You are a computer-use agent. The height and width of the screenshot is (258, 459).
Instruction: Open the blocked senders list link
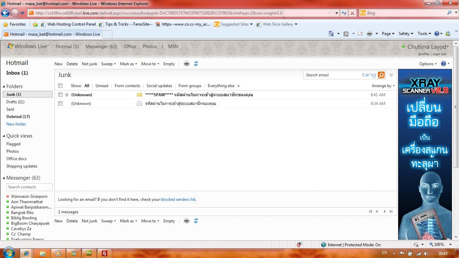tap(178, 199)
